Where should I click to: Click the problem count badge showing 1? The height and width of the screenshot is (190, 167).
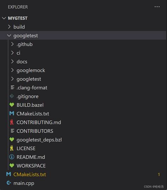[159, 175]
